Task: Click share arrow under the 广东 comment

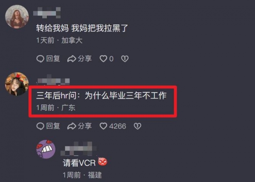Action: 72,126
